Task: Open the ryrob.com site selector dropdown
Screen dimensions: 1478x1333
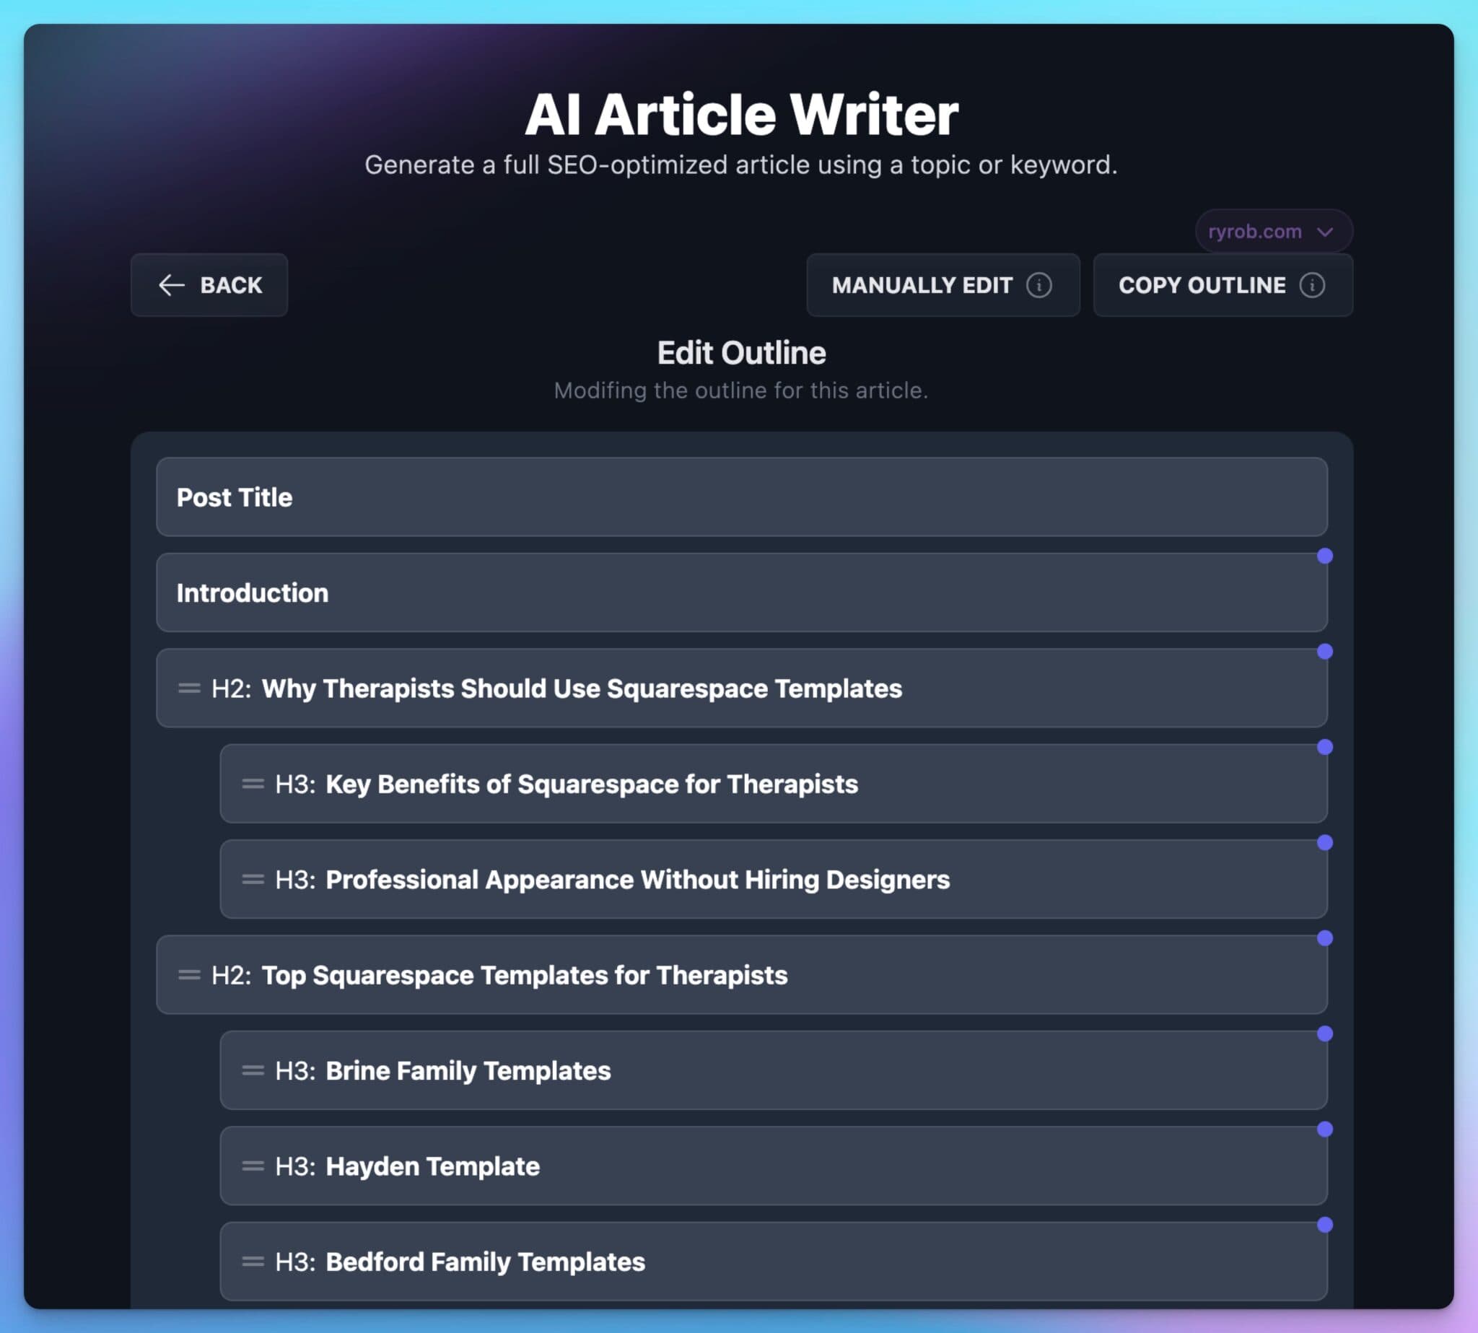Action: [x=1274, y=232]
